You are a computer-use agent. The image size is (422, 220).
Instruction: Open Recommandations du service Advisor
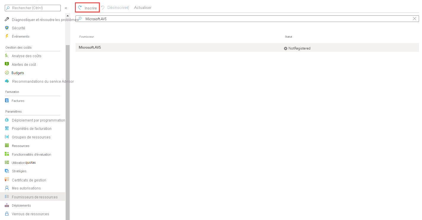point(43,82)
